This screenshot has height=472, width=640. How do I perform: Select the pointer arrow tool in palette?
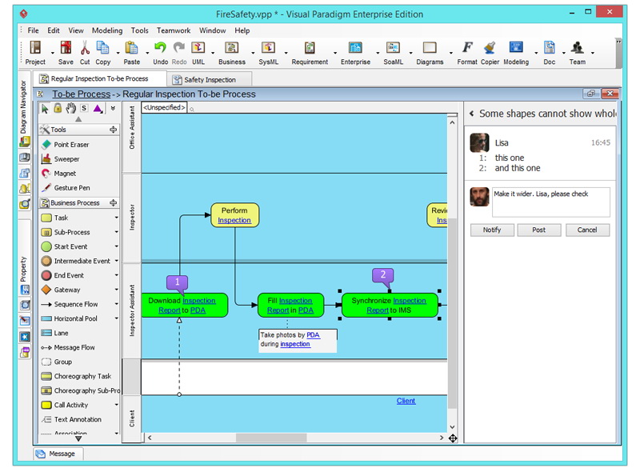[x=45, y=109]
